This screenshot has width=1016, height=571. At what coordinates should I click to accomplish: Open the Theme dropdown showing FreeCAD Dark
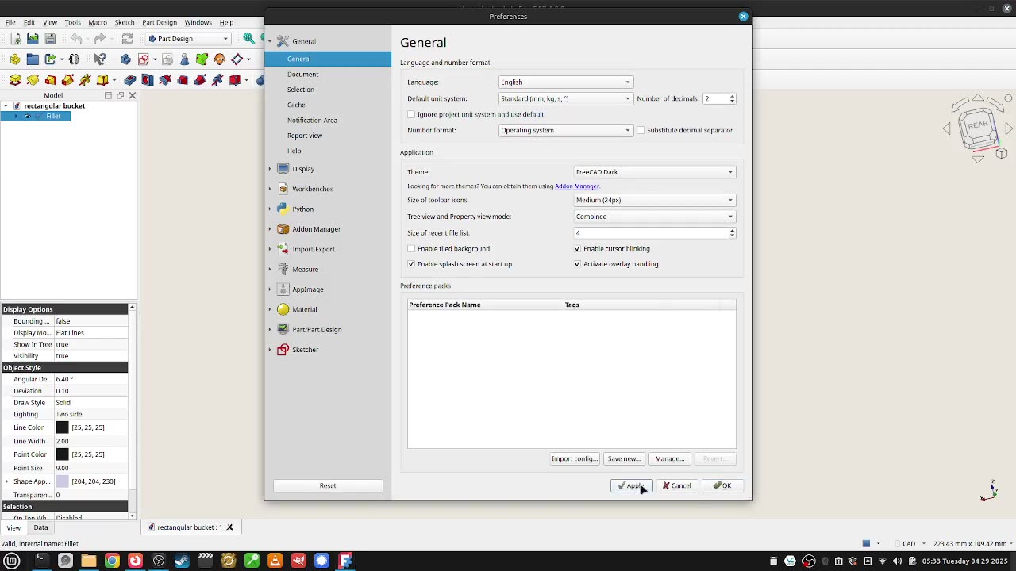pos(654,172)
